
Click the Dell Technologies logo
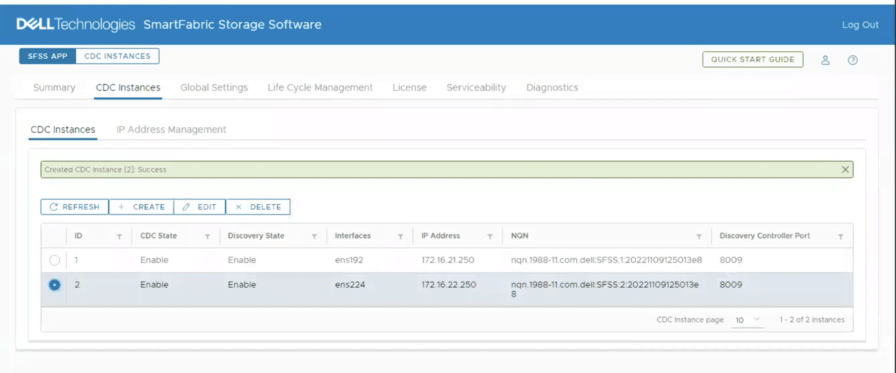tap(76, 24)
